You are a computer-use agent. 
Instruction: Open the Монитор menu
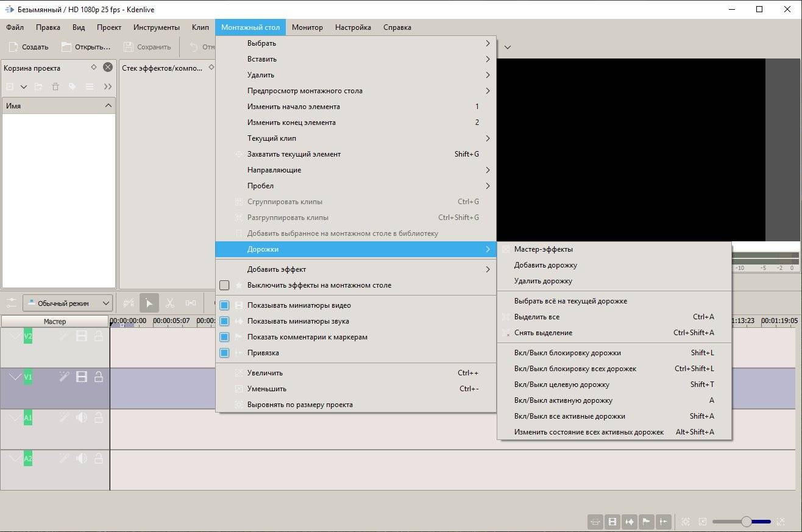(x=307, y=27)
